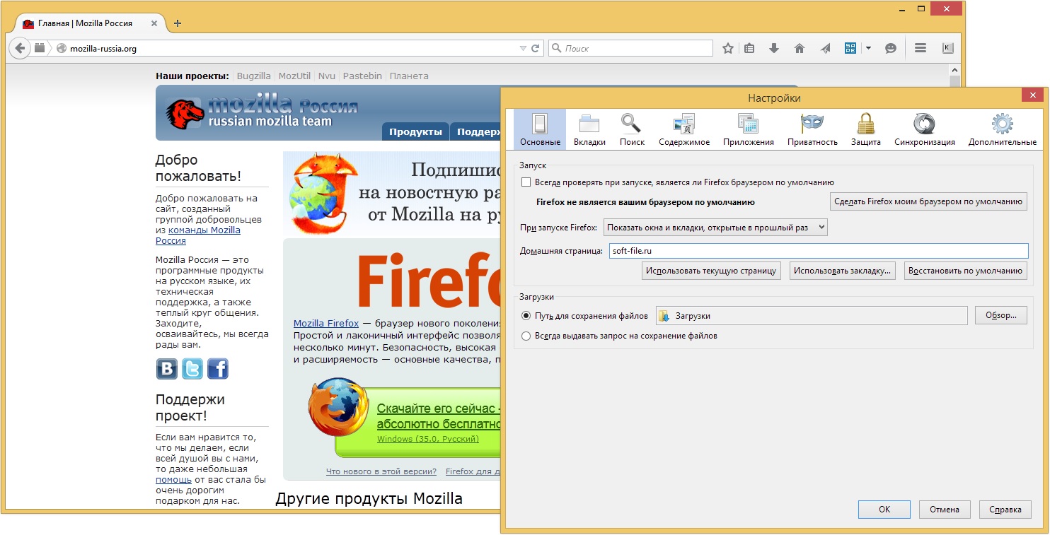Open the VK social icon
Viewport: 1050px width, 535px height.
click(167, 369)
